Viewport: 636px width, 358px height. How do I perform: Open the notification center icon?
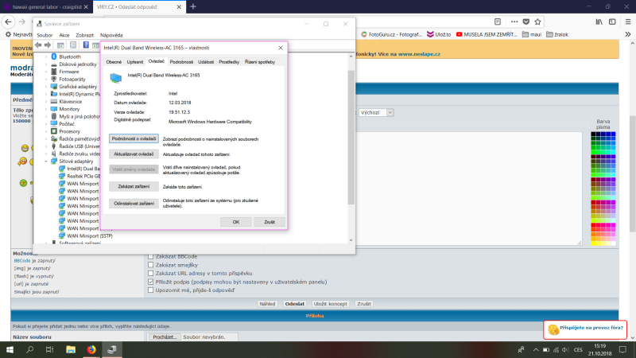point(623,349)
